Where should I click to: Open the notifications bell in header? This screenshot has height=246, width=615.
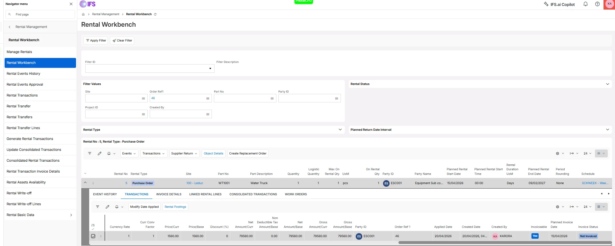click(585, 4)
